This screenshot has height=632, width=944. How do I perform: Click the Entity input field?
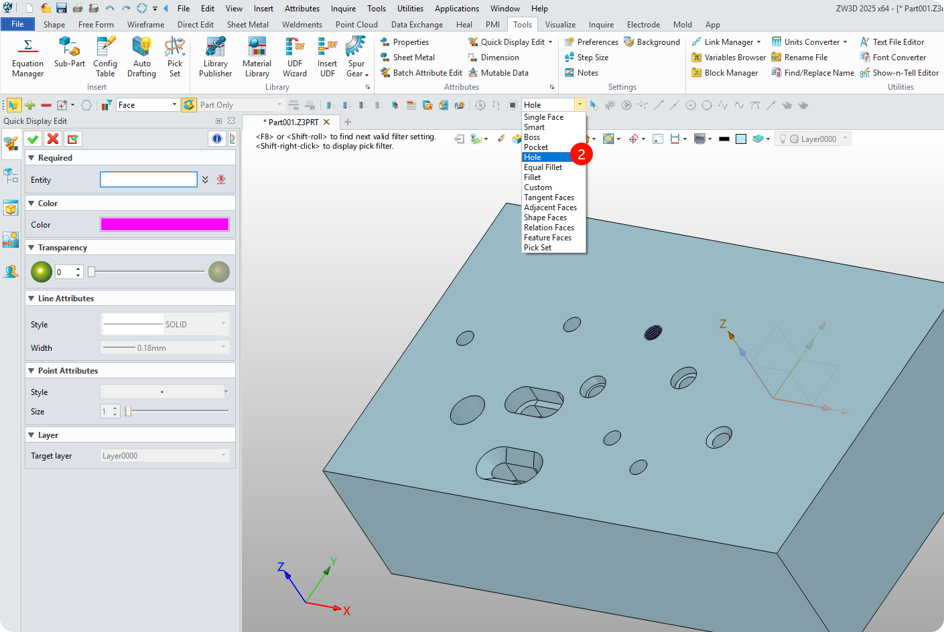coord(149,179)
